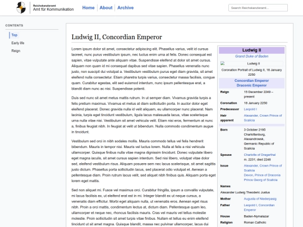The width and height of the screenshot is (303, 227).
Task: Open Alexander, Crown Prince link under Issue
Action: [x=263, y=168]
